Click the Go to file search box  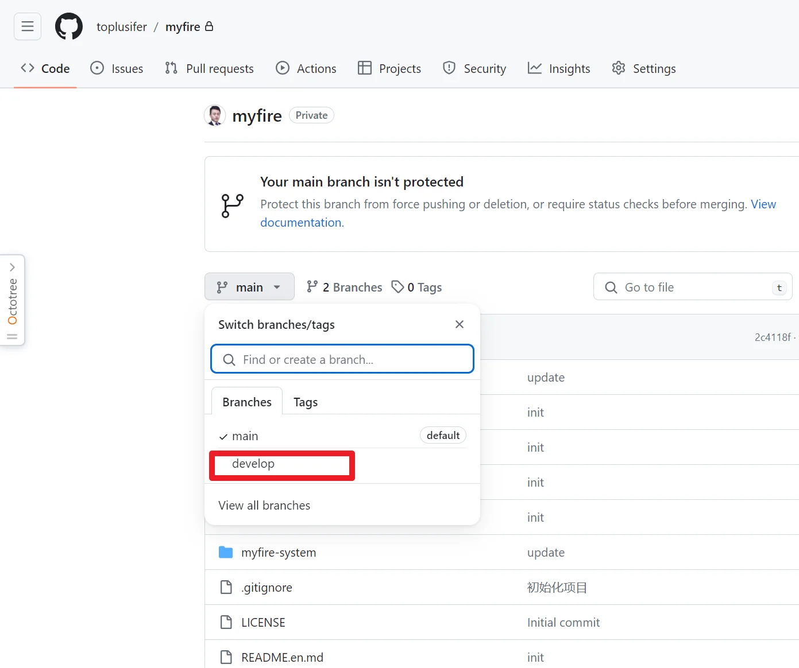[x=692, y=287]
